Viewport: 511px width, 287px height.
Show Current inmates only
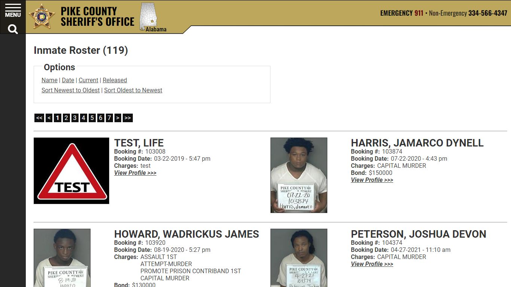click(x=88, y=80)
